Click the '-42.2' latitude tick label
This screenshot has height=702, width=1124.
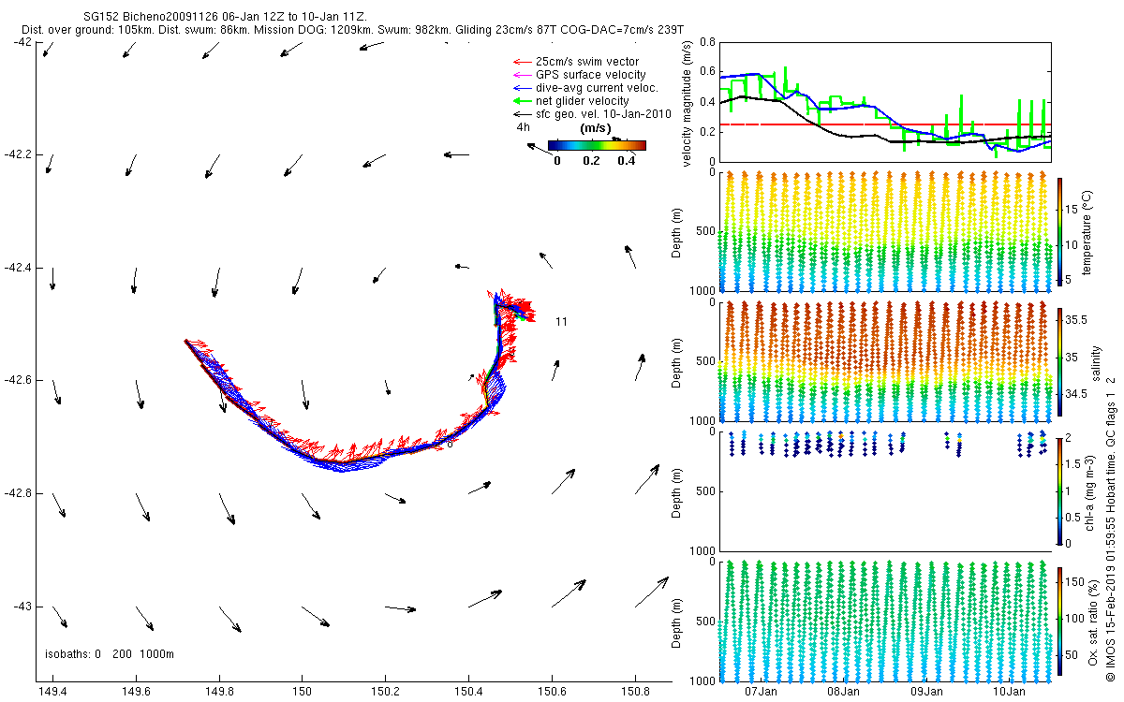19,154
